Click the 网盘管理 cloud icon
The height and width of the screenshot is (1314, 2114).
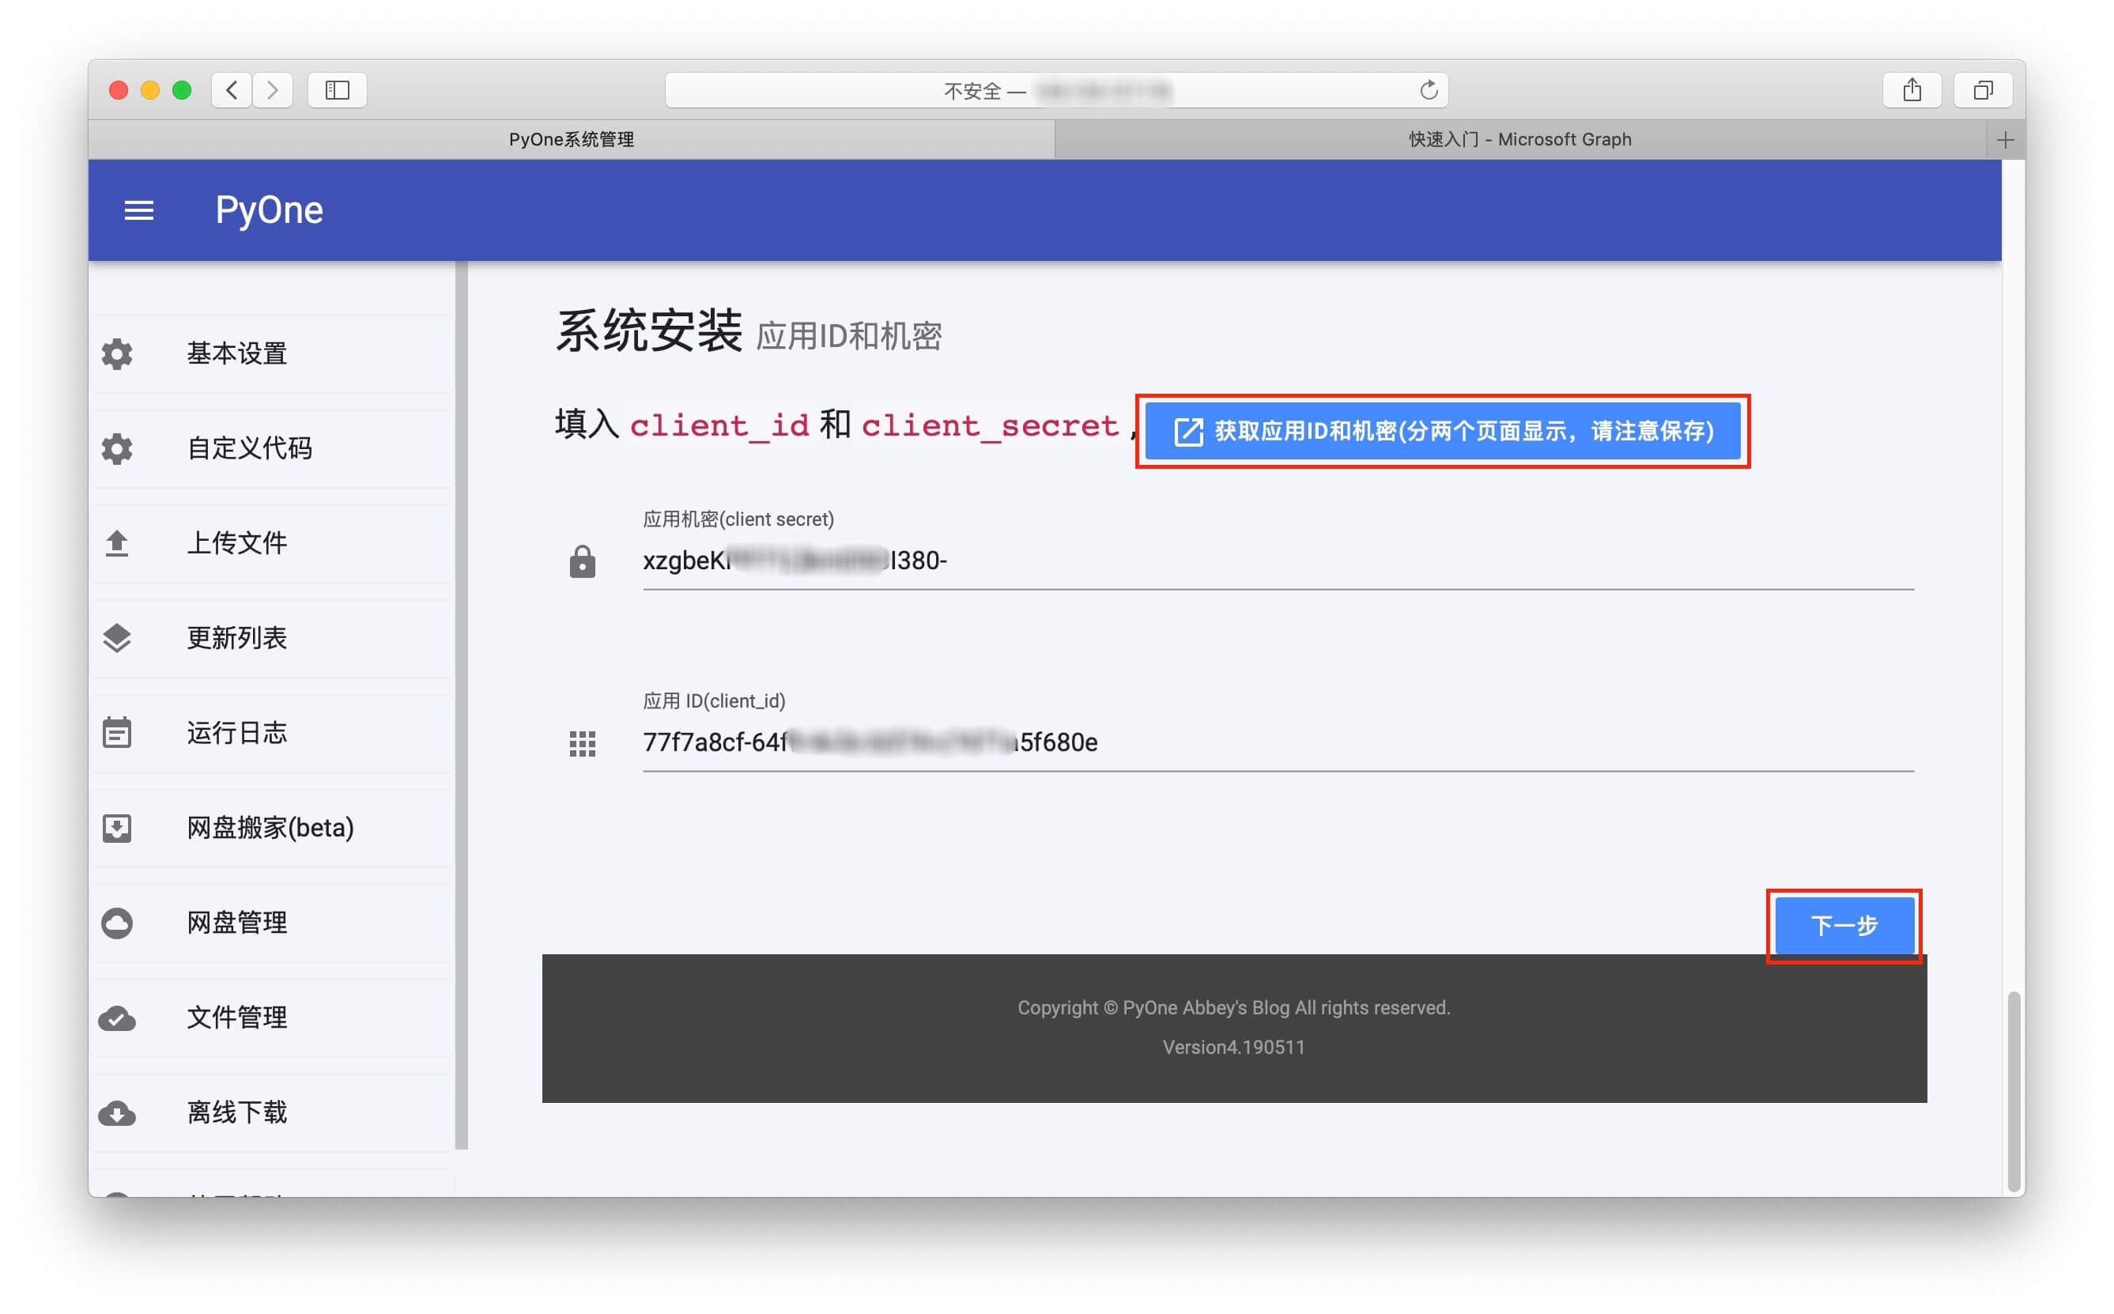(117, 922)
